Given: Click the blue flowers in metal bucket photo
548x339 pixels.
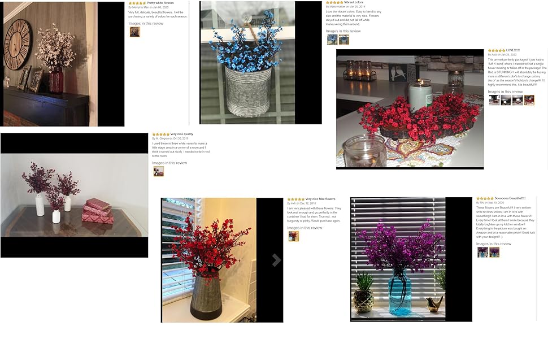Looking at the screenshot, I should (x=247, y=63).
